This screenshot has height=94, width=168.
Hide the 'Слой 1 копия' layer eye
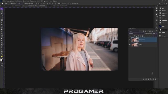pyautogui.click(x=130, y=40)
